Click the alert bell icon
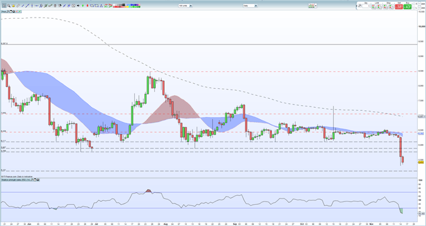The image size is (426, 226). click(x=13, y=6)
